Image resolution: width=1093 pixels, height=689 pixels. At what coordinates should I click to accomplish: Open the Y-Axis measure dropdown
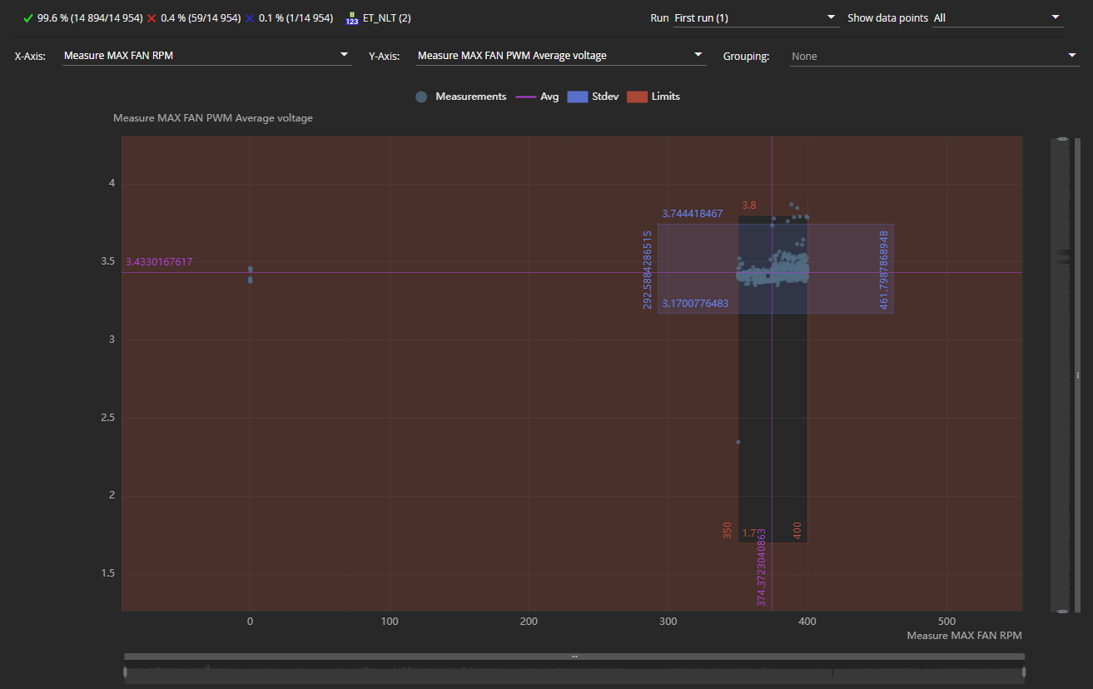(x=561, y=56)
